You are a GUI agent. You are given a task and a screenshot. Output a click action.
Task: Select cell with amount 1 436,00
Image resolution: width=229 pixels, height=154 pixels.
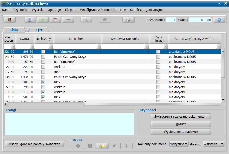(24, 77)
